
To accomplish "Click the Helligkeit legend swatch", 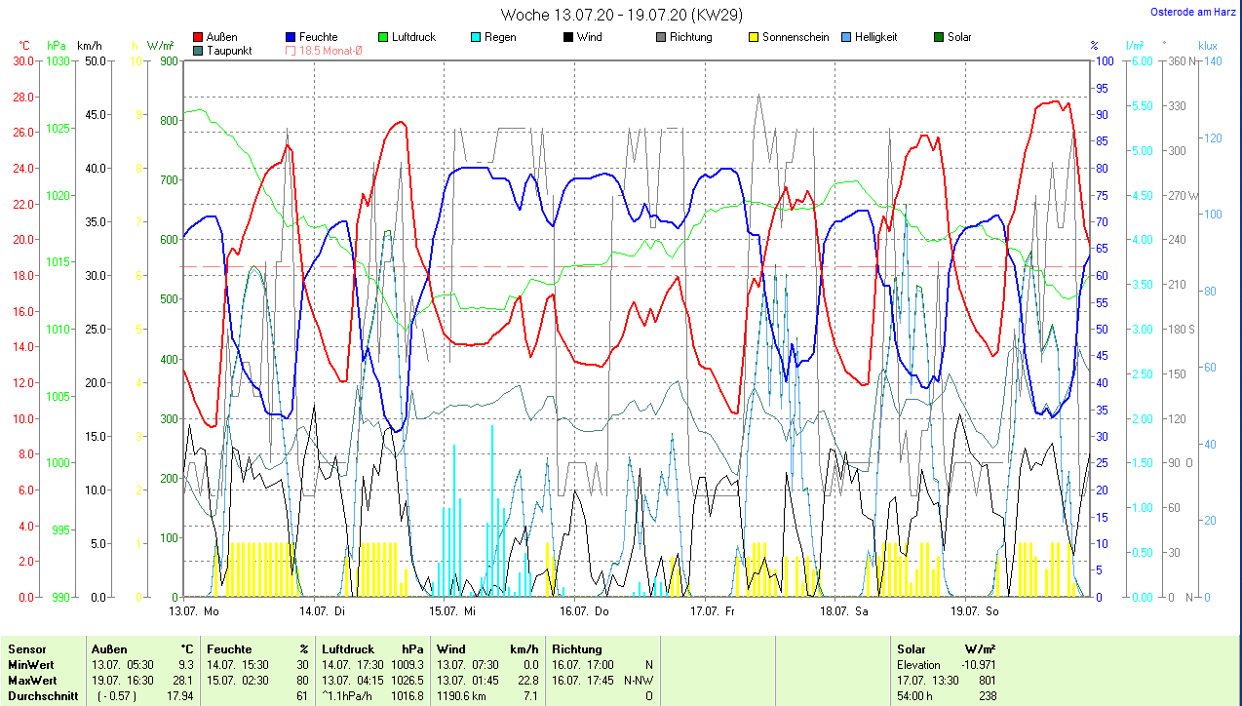I will (846, 37).
